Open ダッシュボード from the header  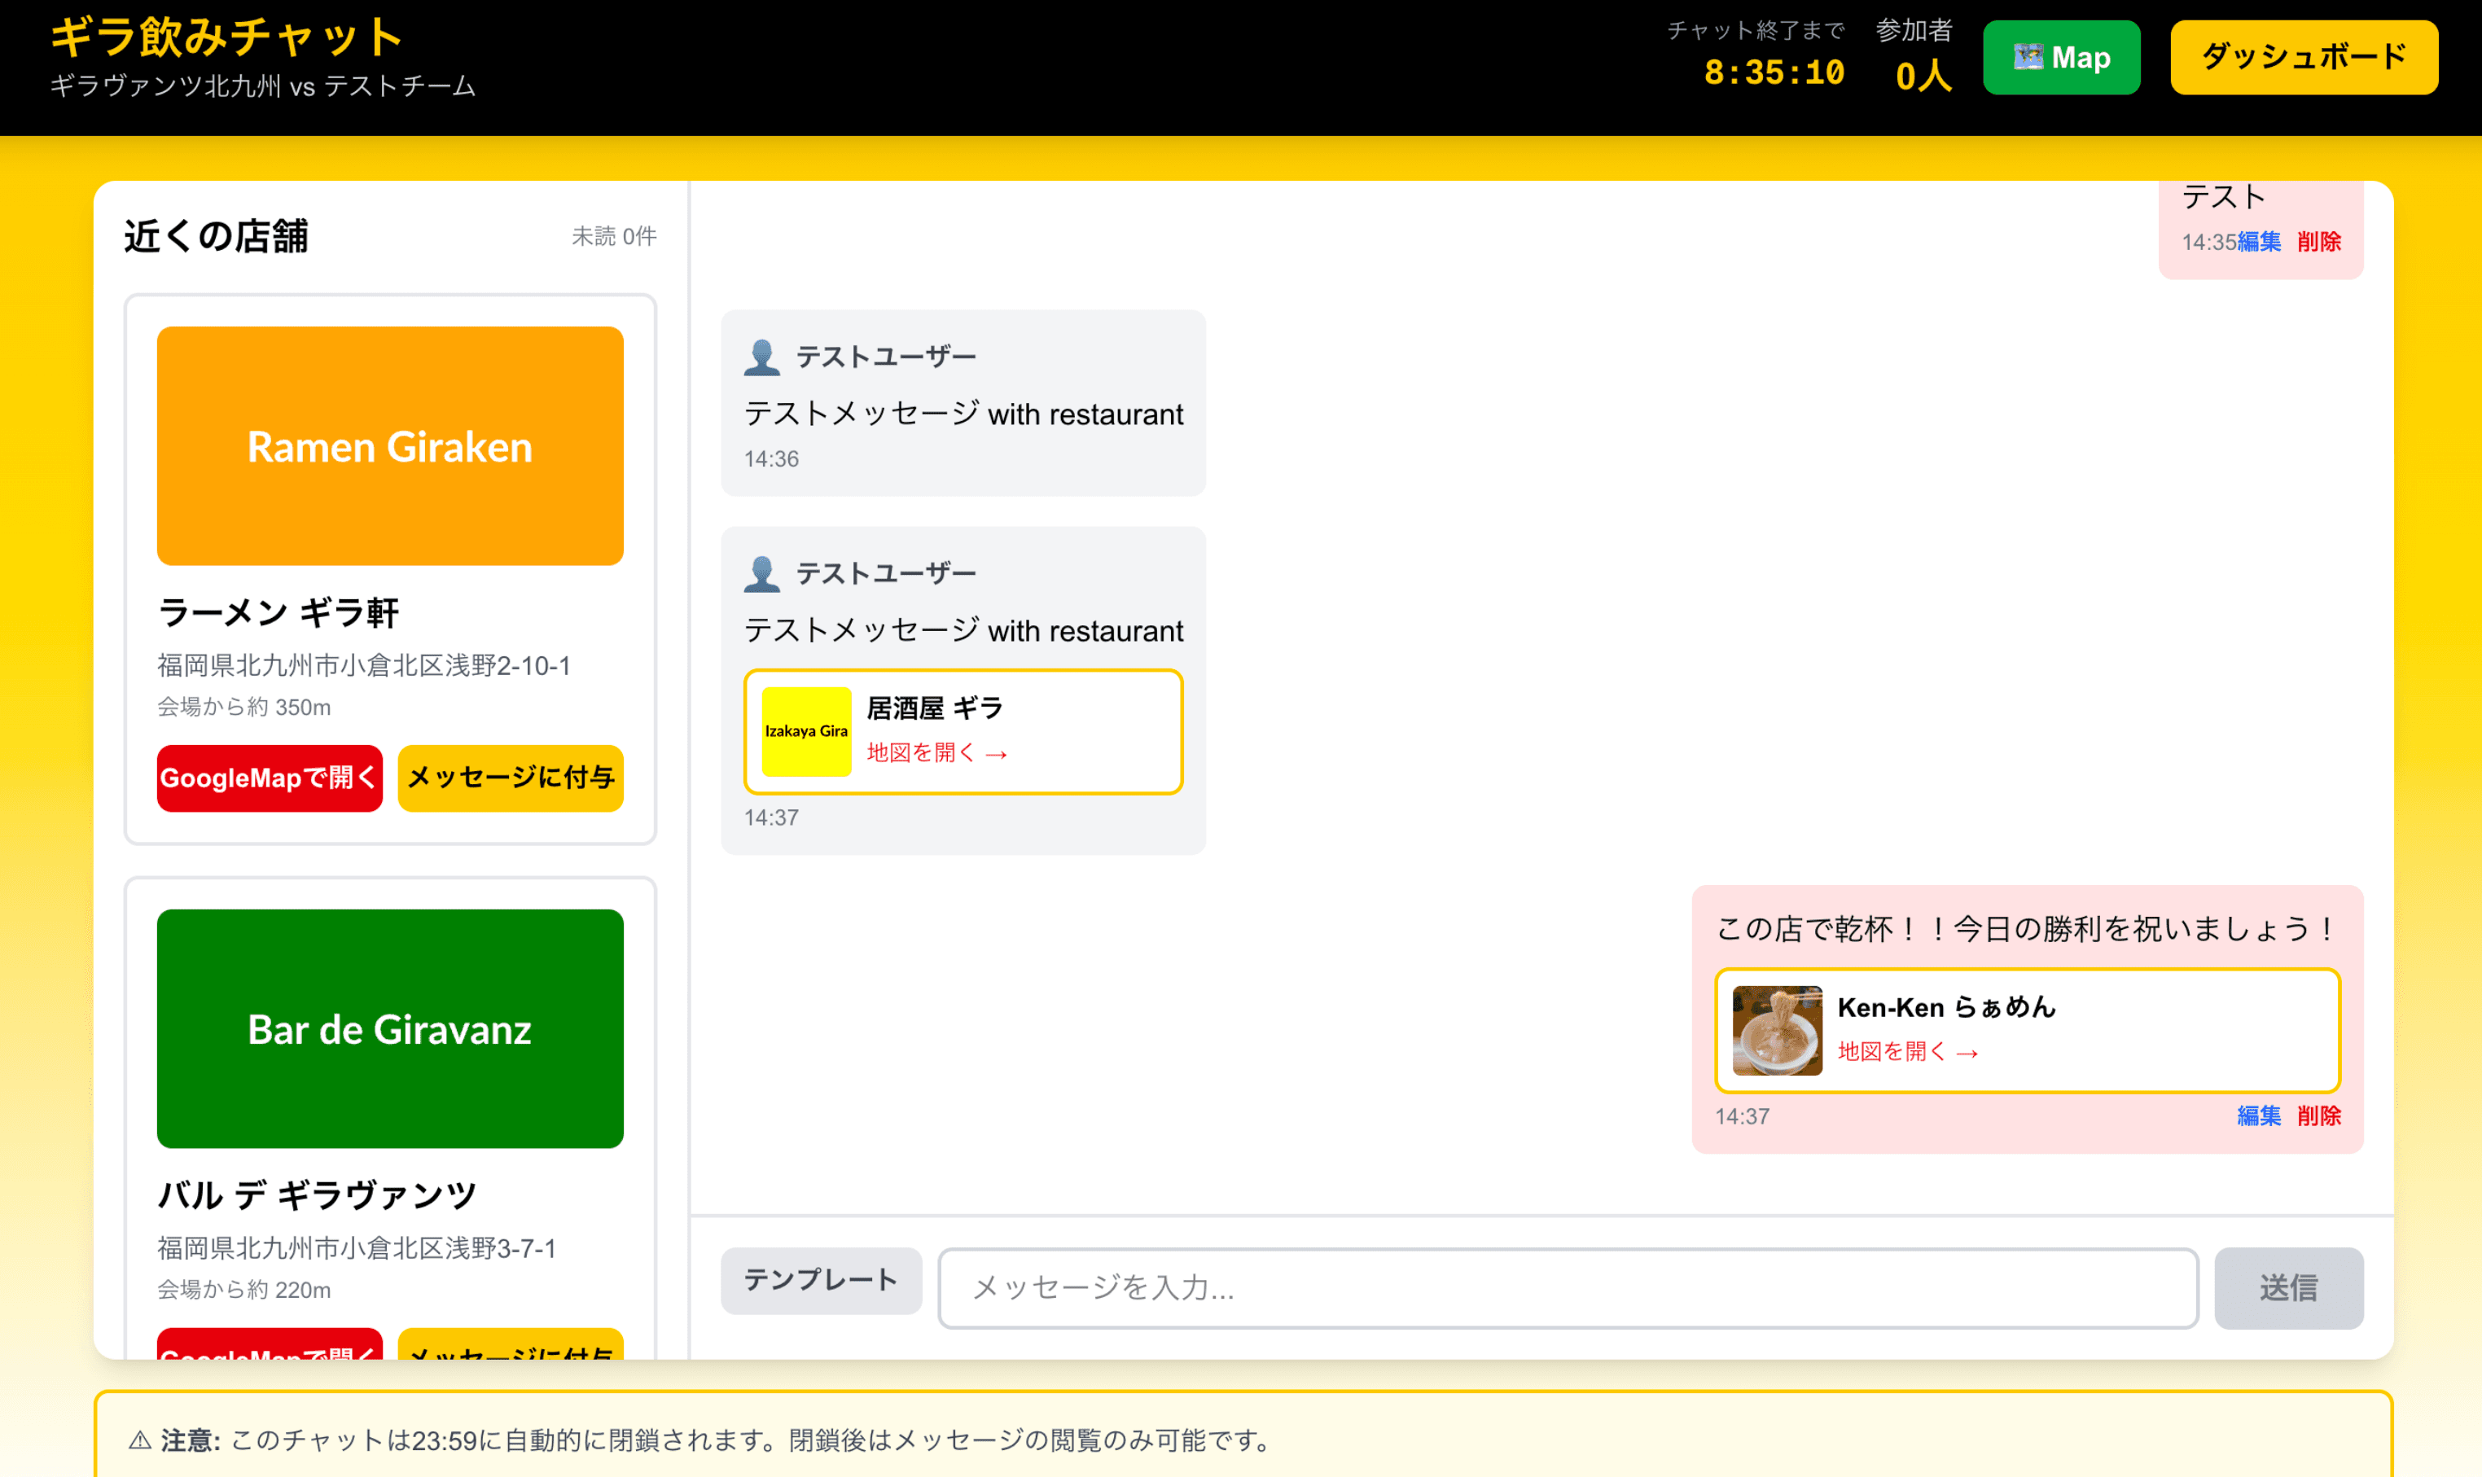point(2303,58)
